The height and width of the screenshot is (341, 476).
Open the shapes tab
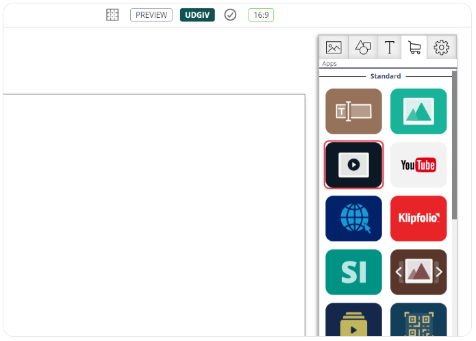click(x=363, y=47)
